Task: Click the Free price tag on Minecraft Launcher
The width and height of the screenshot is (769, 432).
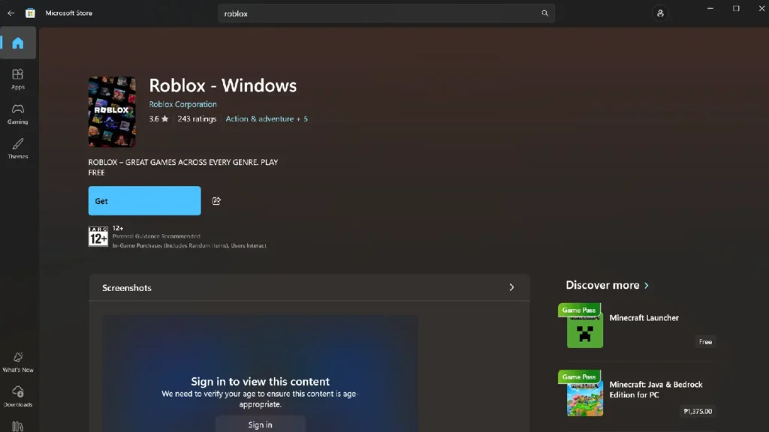Action: (705, 342)
